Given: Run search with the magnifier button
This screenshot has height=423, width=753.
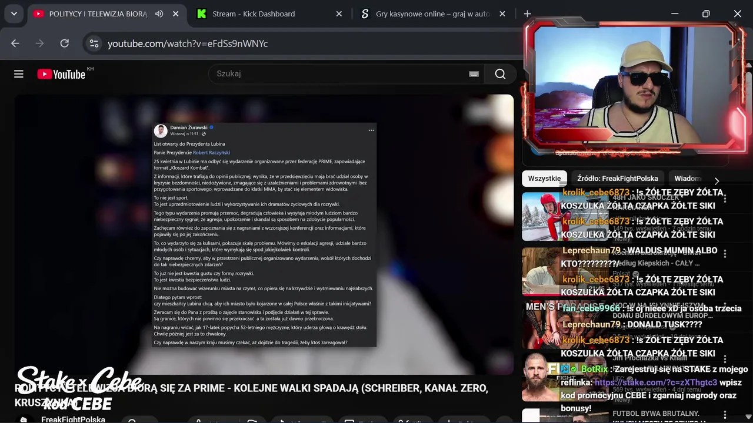Looking at the screenshot, I should (x=500, y=74).
